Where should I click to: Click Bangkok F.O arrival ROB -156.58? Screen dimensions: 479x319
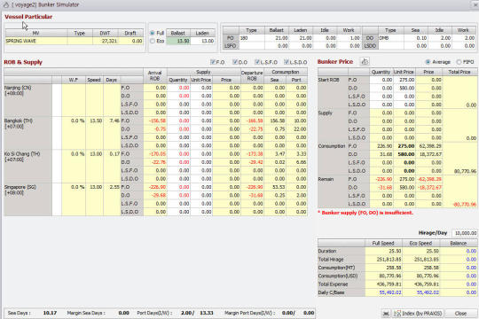pyautogui.click(x=155, y=121)
